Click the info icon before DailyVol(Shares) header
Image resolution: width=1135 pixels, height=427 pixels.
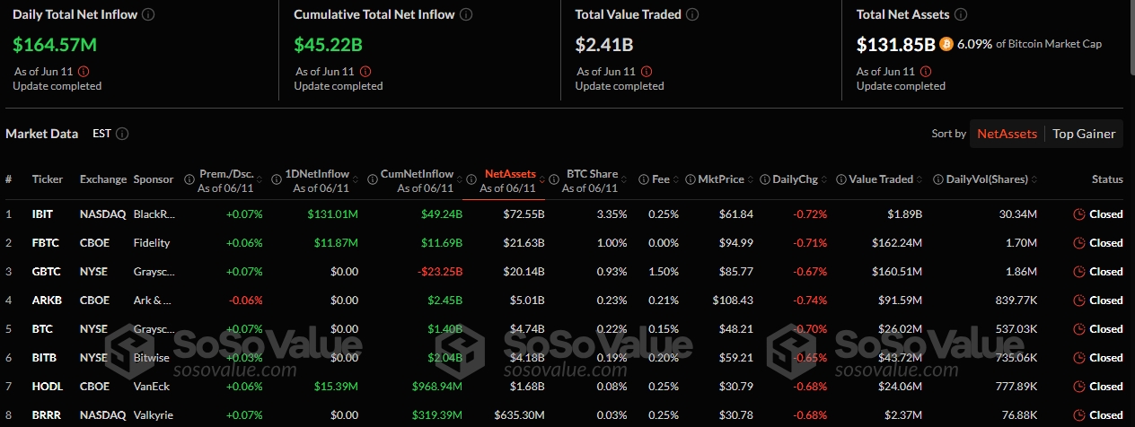(x=938, y=179)
